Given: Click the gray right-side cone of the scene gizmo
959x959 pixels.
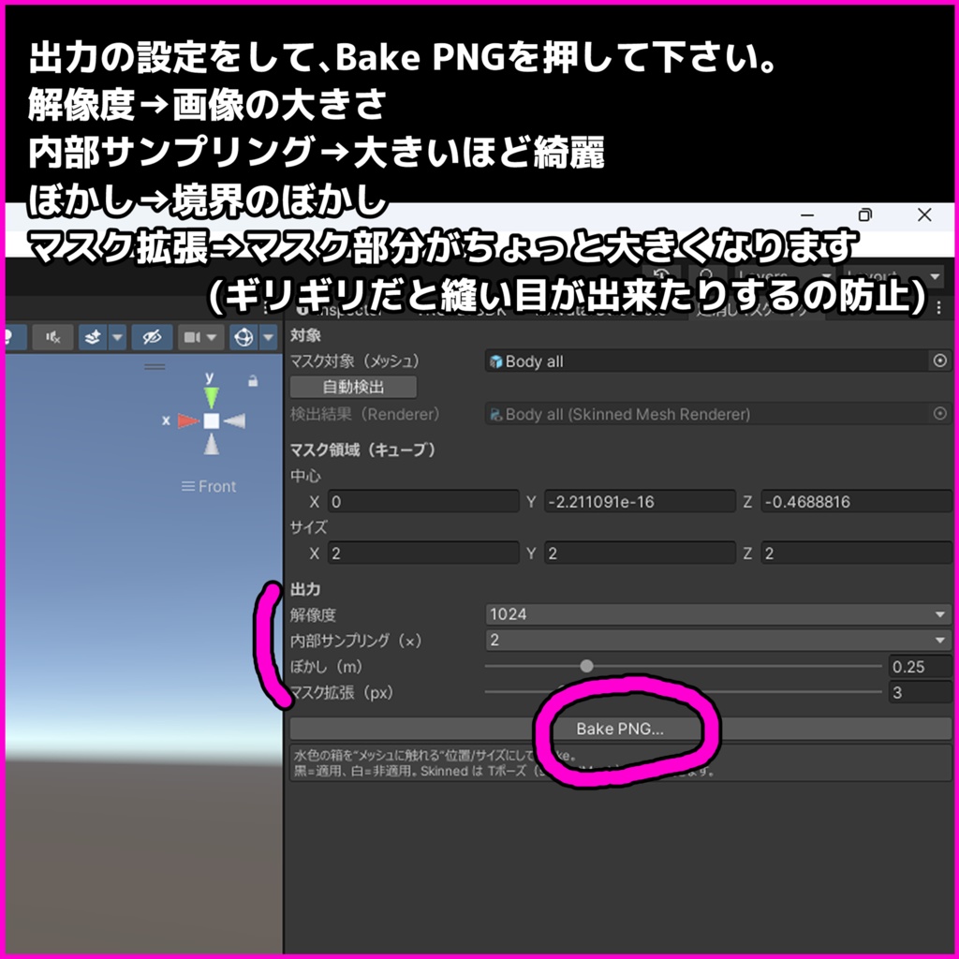Looking at the screenshot, I should 235,420.
